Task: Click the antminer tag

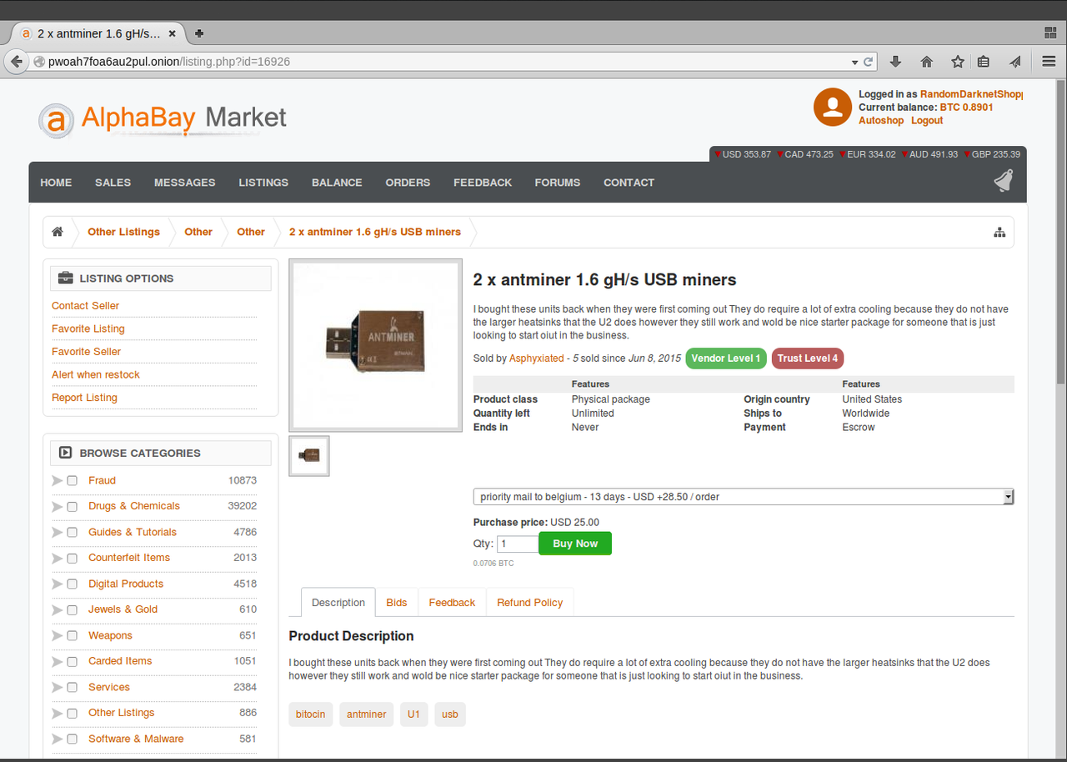Action: [x=367, y=714]
